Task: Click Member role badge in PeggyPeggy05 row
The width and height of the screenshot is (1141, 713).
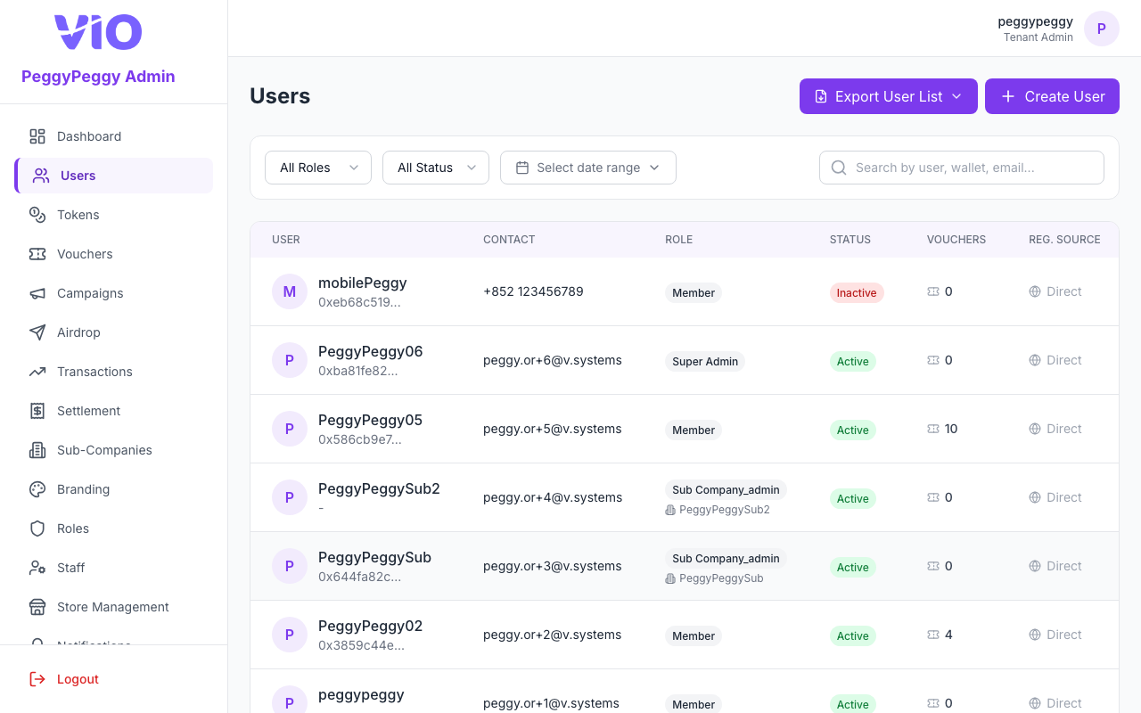Action: [694, 430]
